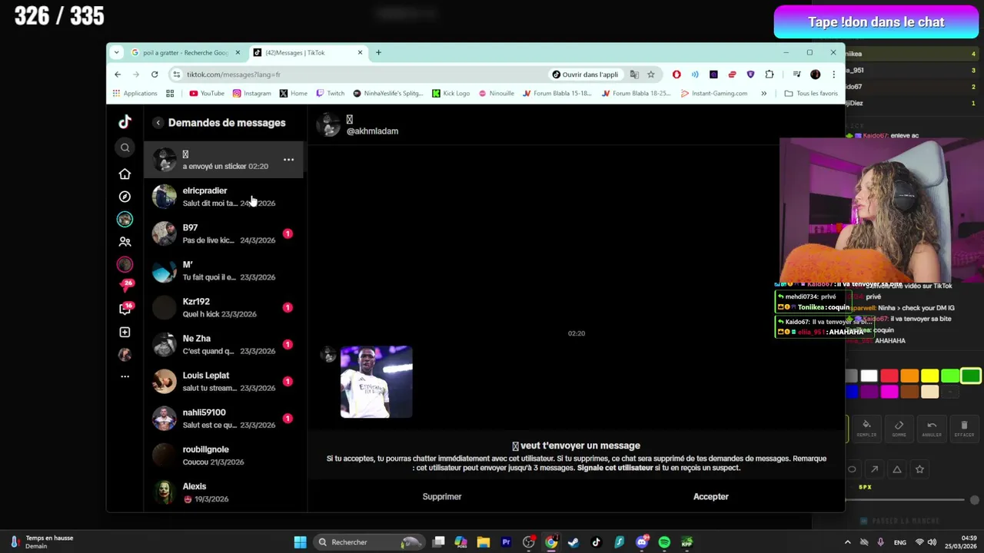
Task: Click the Effacer trash tool
Action: tap(964, 428)
